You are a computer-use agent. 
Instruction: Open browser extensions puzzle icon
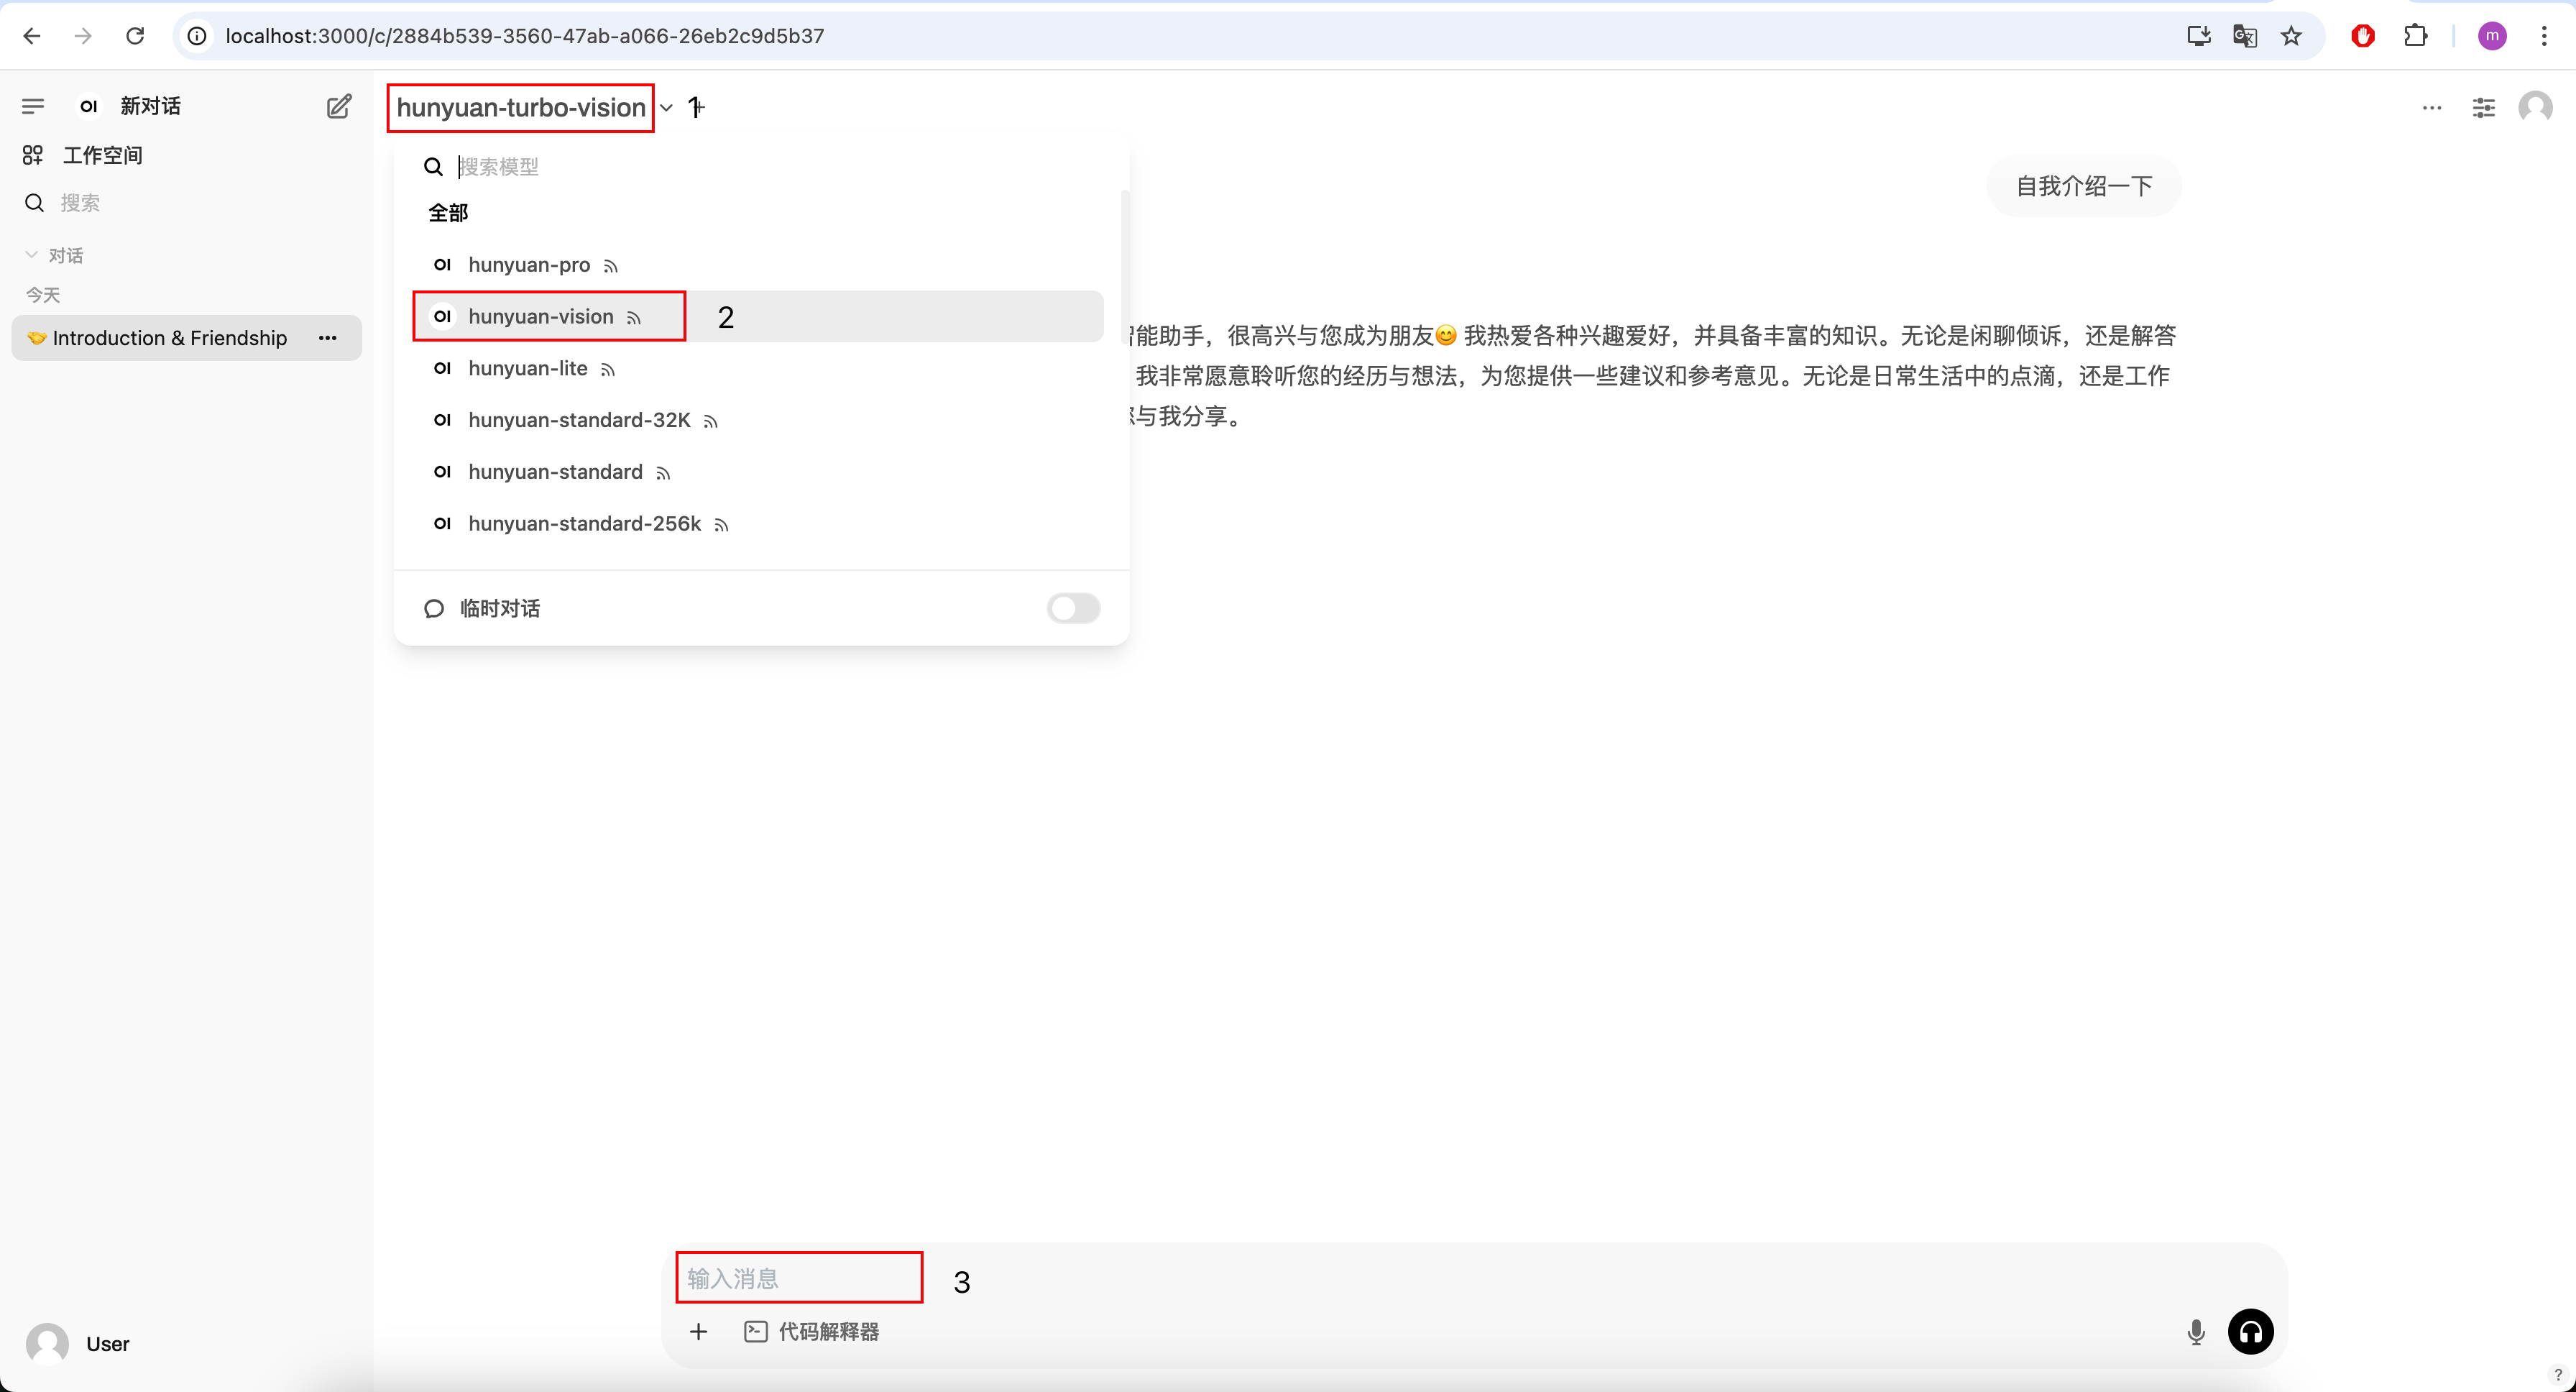point(2415,36)
